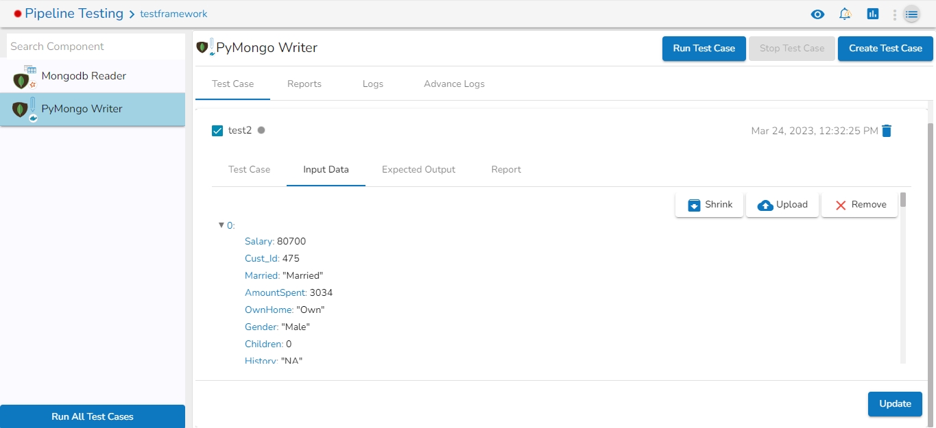
Task: Open the notifications bell icon
Action: coord(845,14)
